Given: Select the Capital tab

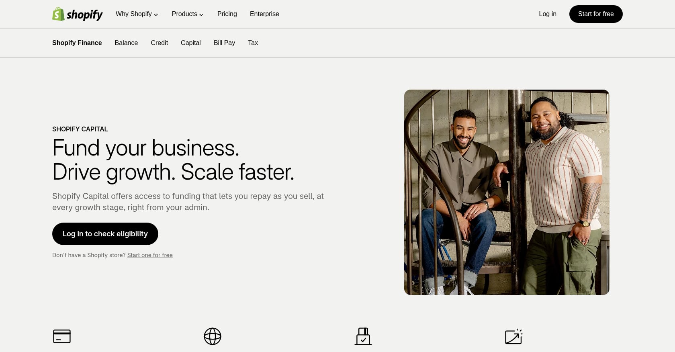Looking at the screenshot, I should tap(191, 43).
